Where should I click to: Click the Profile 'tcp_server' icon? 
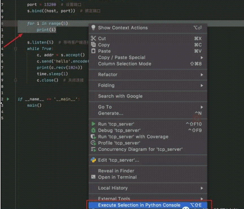click(x=93, y=143)
